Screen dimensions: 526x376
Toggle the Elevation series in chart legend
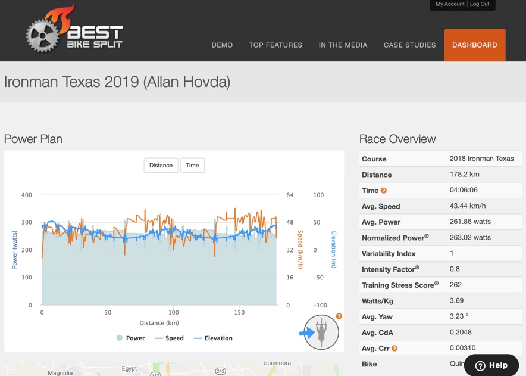213,338
